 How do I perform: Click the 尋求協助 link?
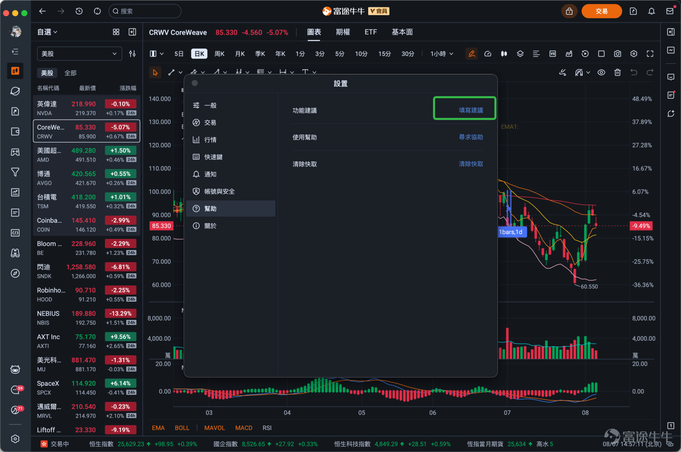(x=471, y=137)
